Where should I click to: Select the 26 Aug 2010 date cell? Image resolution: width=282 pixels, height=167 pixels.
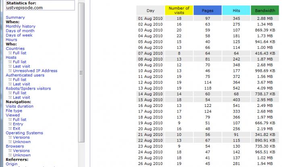tap(150, 164)
